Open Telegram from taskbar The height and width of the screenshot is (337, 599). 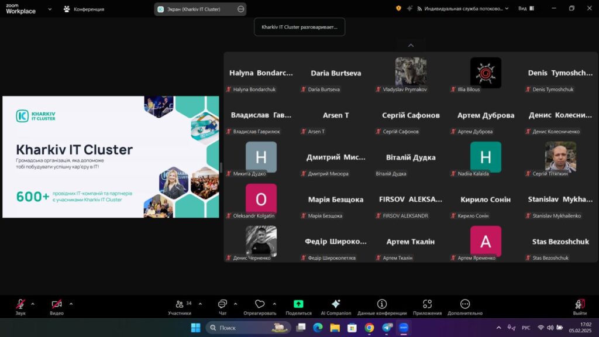point(387,328)
